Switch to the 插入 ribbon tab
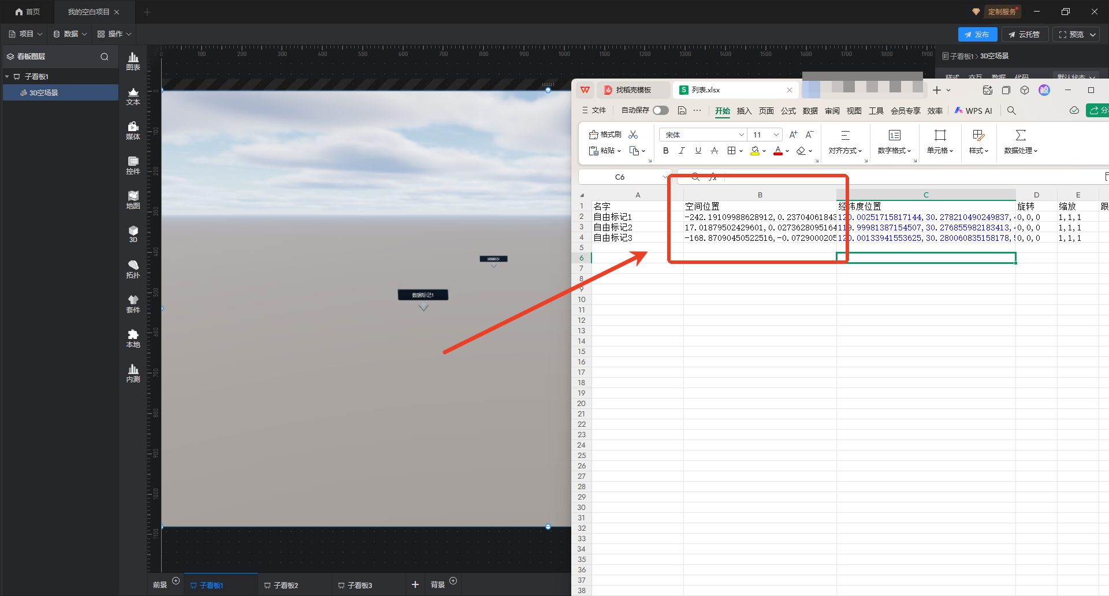The width and height of the screenshot is (1109, 596). (x=744, y=111)
